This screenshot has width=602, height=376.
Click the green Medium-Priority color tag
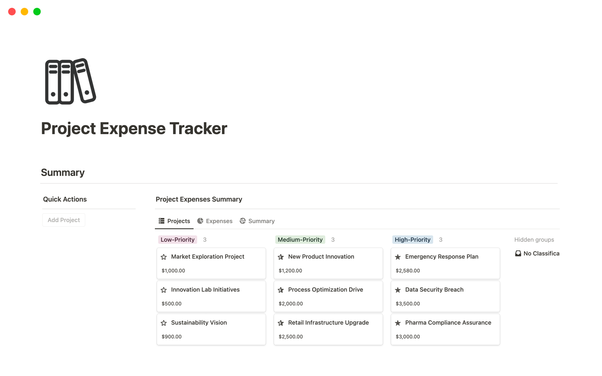point(300,239)
